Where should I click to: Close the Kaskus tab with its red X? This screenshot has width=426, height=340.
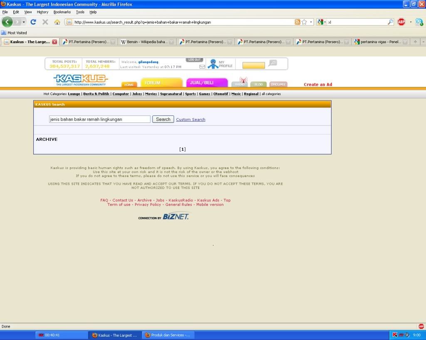point(54,42)
